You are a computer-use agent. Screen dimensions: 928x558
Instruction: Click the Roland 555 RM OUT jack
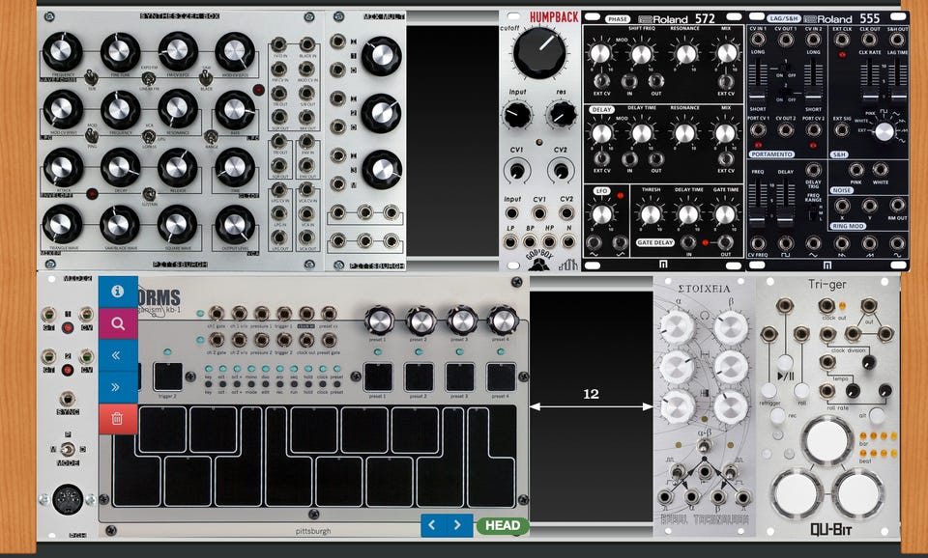point(898,206)
